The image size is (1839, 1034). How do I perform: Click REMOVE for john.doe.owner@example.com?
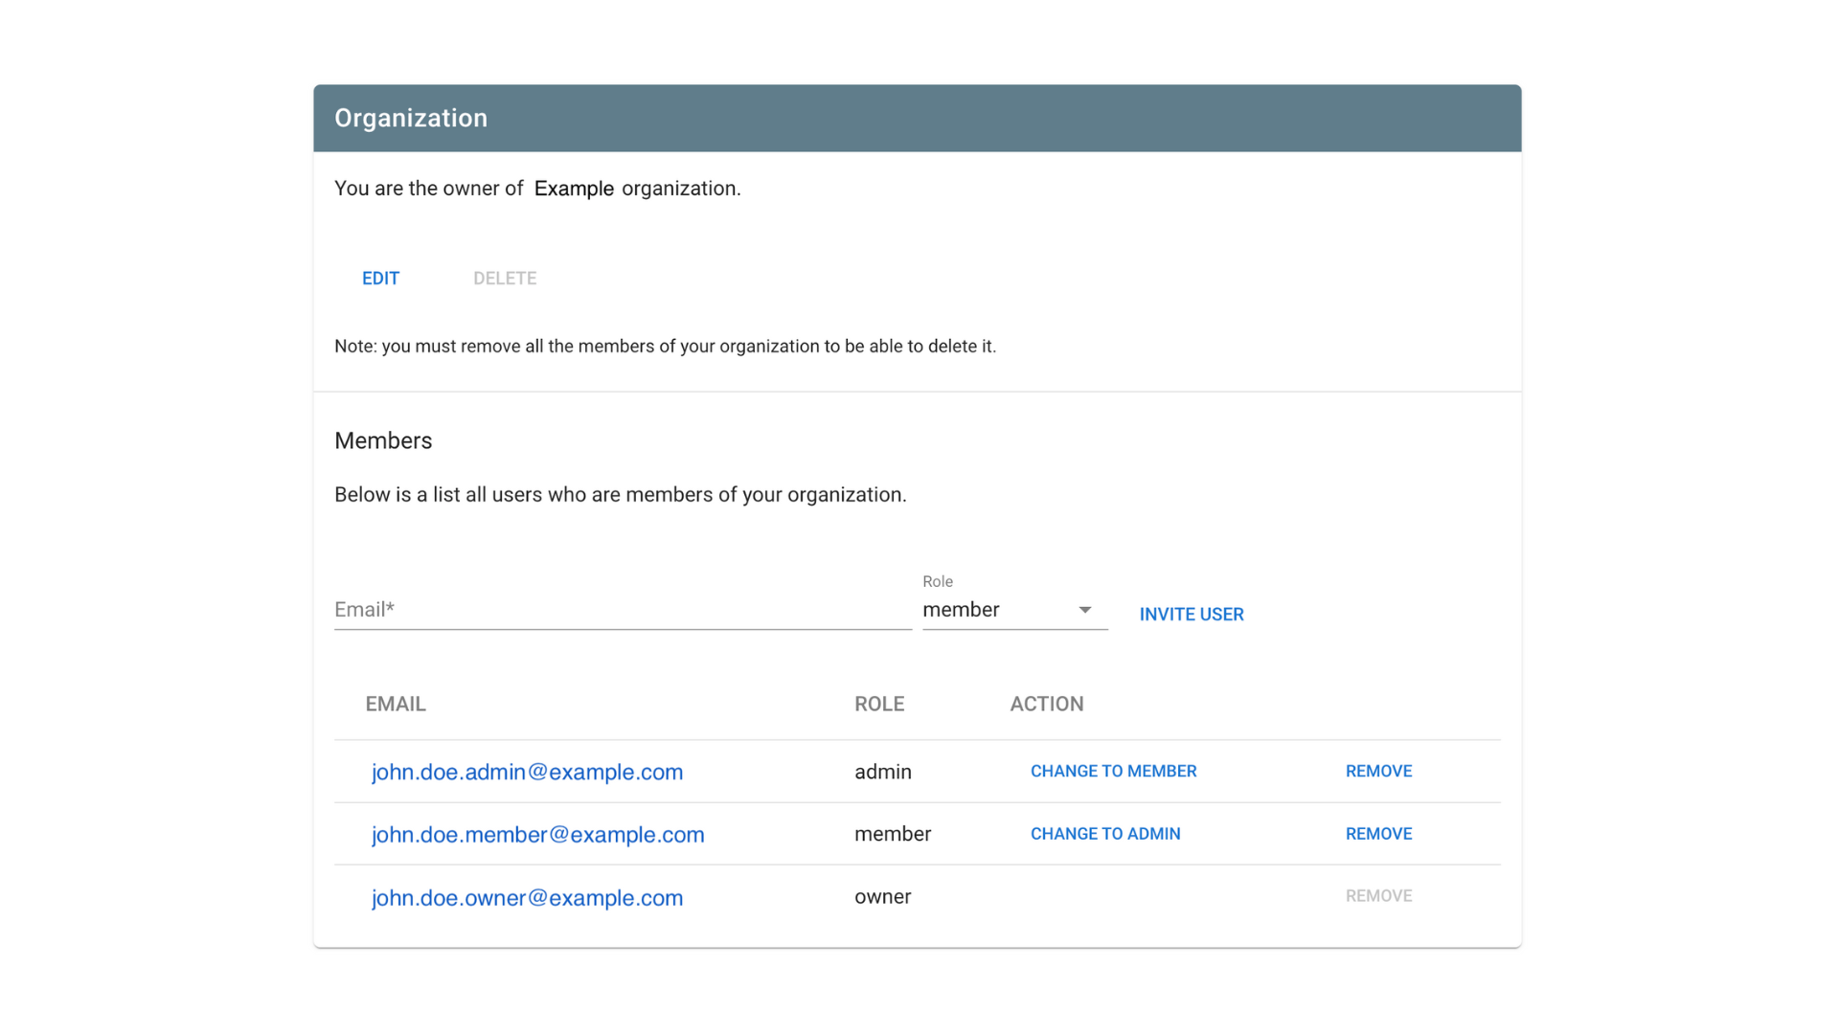pyautogui.click(x=1378, y=896)
